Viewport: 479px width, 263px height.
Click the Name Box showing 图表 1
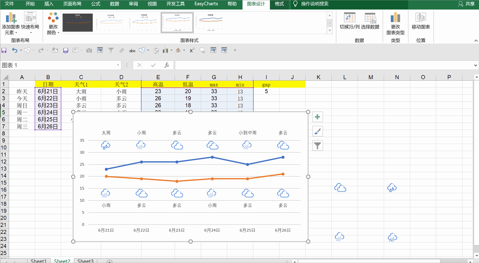(x=58, y=65)
